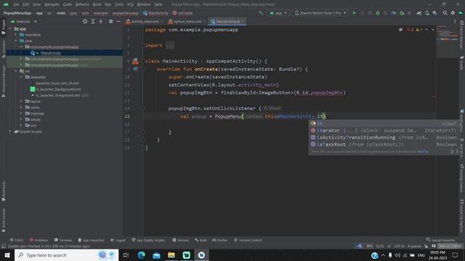Open IDE settings gear in main toolbar
Screen dimensions: 465x261
[453, 13]
